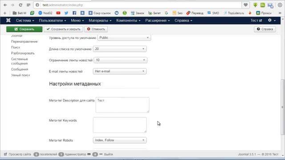Click the green download arrow extension
Viewport: 285px width, 160px height.
[x=255, y=5]
